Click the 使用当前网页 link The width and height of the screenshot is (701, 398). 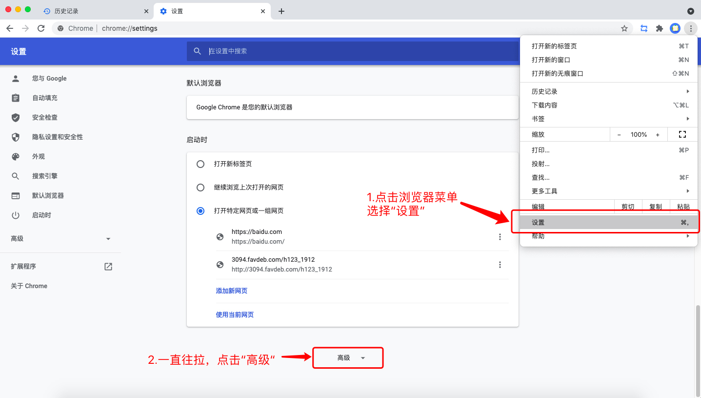point(235,314)
